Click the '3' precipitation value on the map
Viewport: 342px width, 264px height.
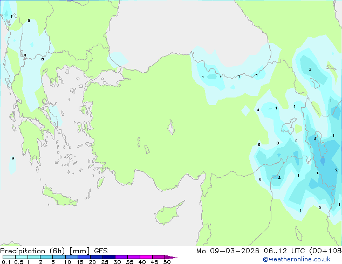(x=315, y=138)
